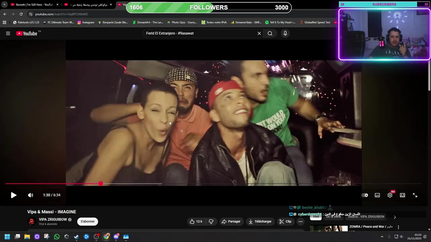
Task: Toggle subtitles on the video
Action: click(x=377, y=195)
